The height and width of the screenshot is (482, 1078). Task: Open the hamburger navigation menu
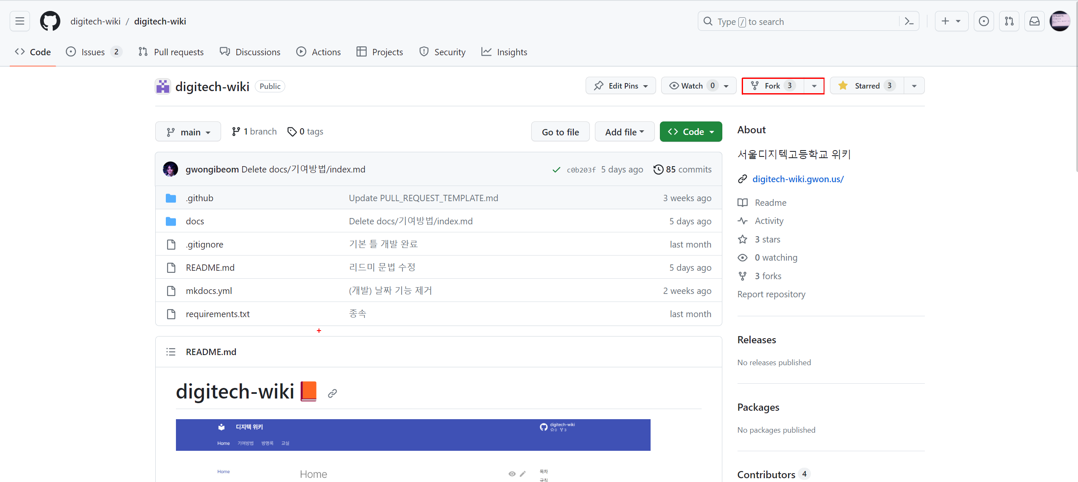[x=20, y=21]
